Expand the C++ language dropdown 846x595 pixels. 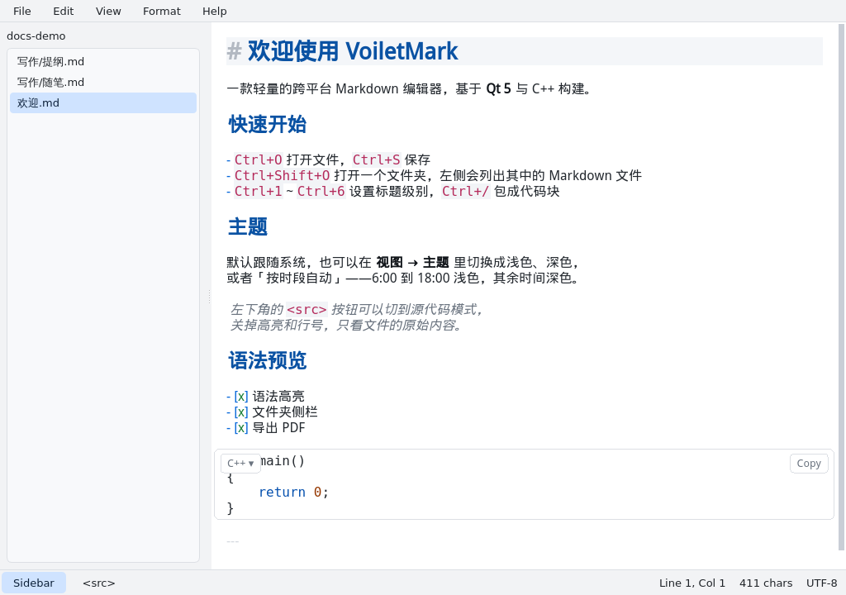pos(240,464)
